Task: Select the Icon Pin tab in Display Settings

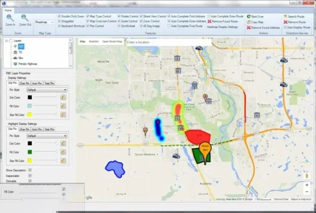Action: (36, 83)
